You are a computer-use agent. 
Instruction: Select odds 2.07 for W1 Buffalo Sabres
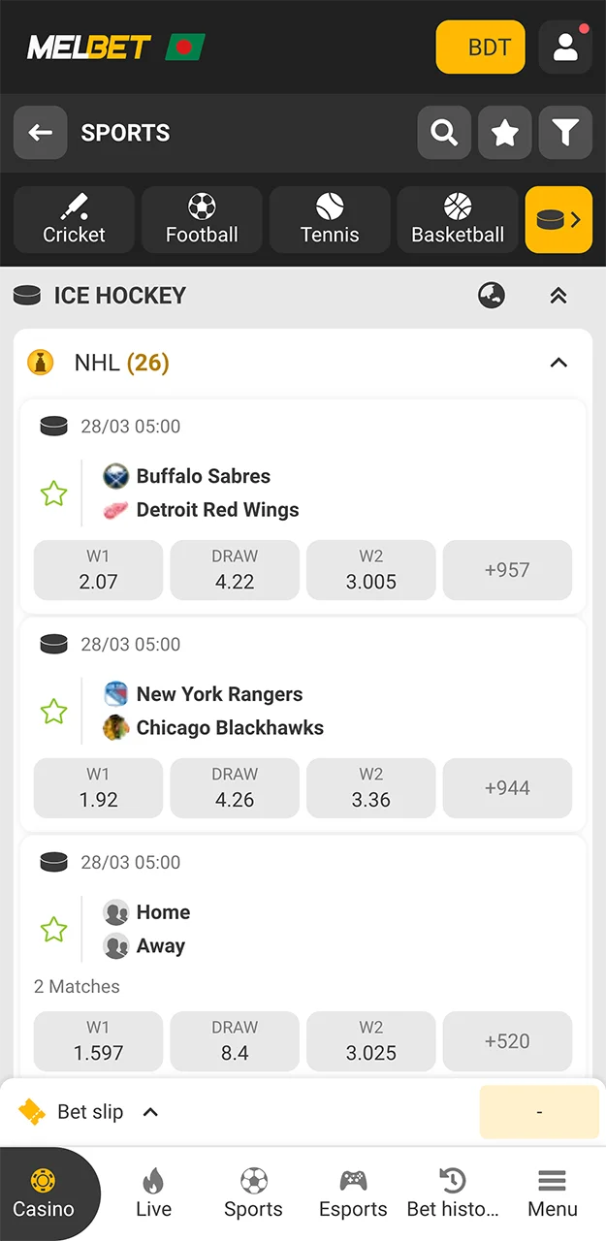tap(97, 570)
